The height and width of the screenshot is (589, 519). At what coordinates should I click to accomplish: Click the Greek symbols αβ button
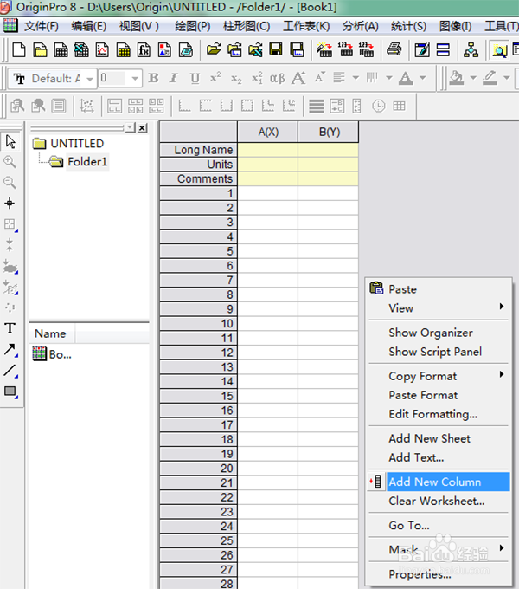(278, 78)
